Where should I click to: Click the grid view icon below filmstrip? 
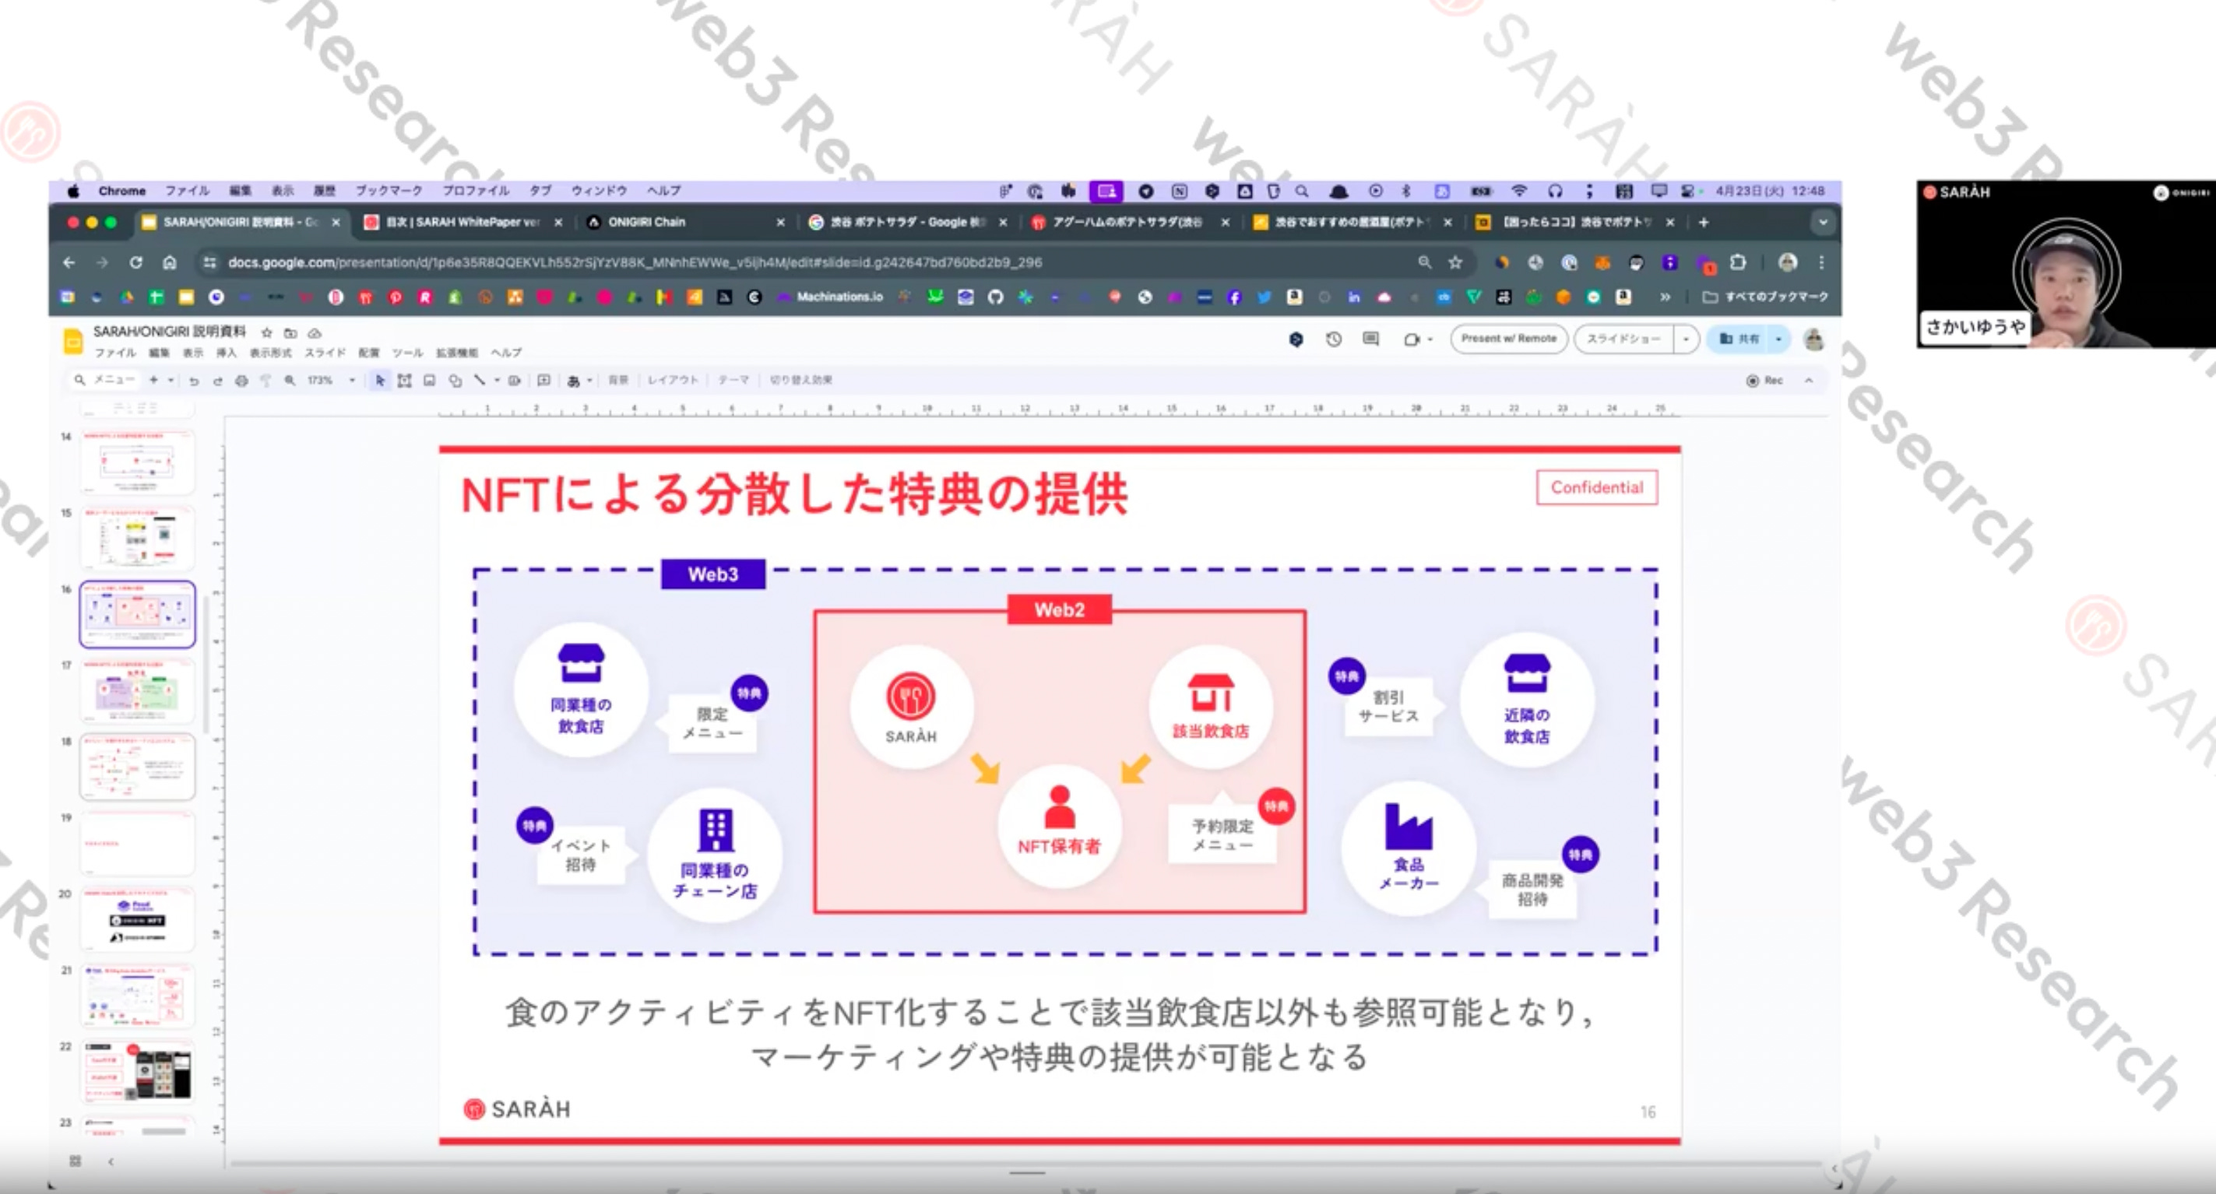pos(75,1161)
